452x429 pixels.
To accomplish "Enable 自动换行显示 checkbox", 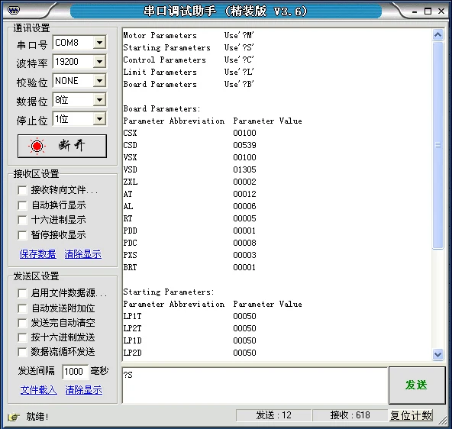I will click(x=22, y=205).
